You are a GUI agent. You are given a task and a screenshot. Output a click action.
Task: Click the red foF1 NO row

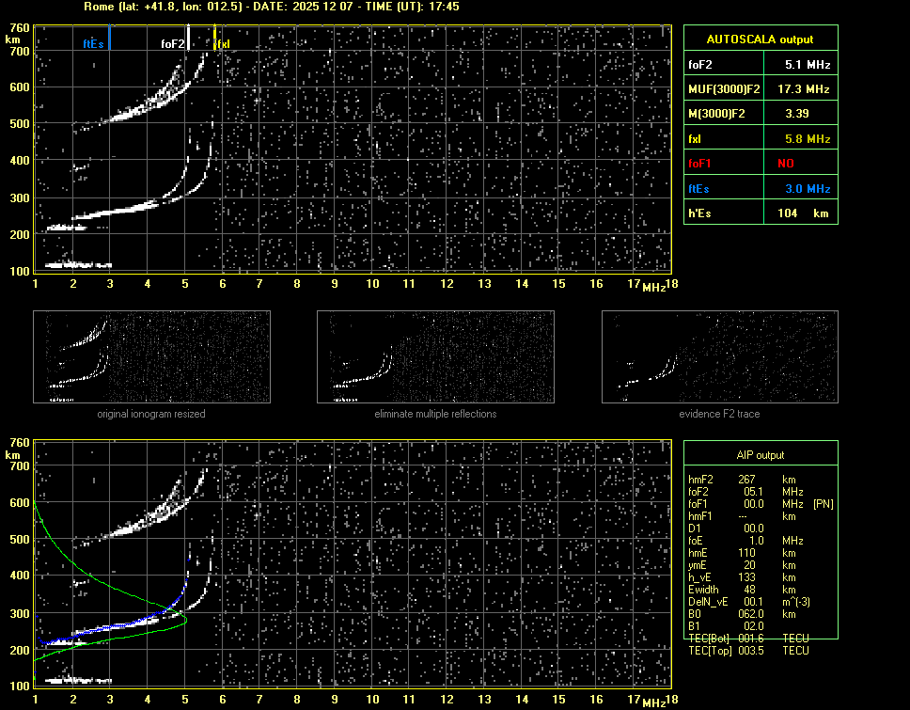coord(760,164)
